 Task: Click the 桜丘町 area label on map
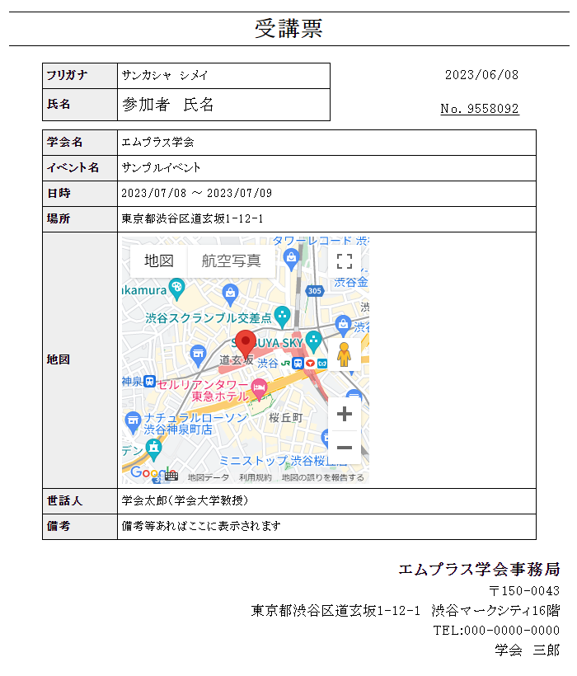click(286, 417)
